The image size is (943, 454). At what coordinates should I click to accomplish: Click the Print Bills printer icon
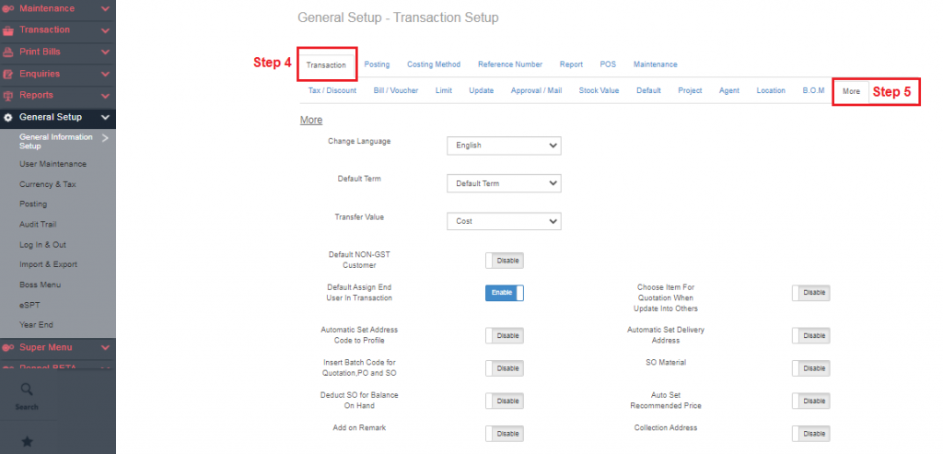[x=8, y=52]
